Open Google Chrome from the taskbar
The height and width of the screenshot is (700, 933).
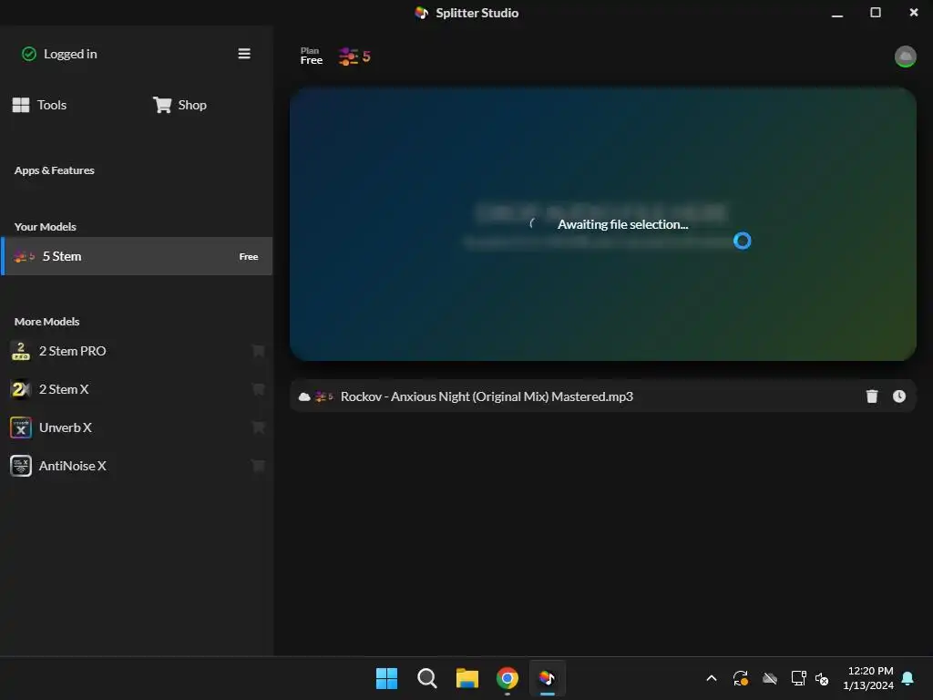pyautogui.click(x=507, y=678)
